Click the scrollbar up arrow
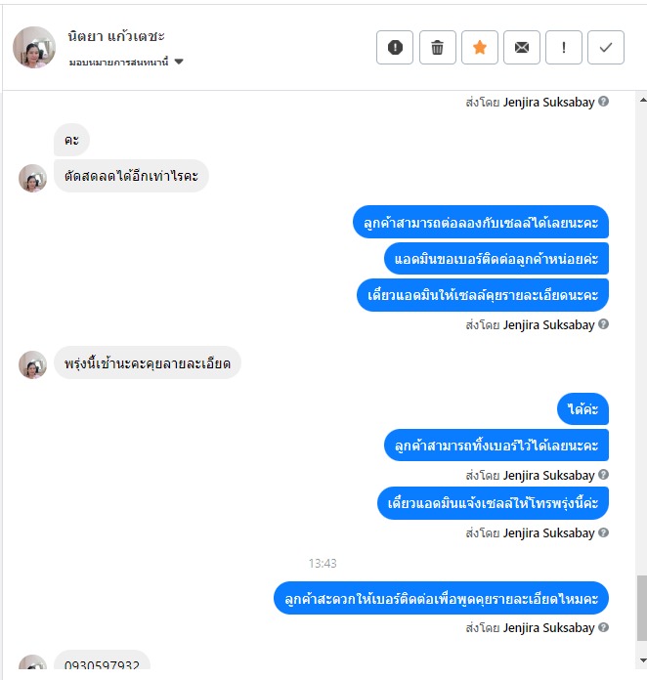This screenshot has width=647, height=680. [x=642, y=101]
